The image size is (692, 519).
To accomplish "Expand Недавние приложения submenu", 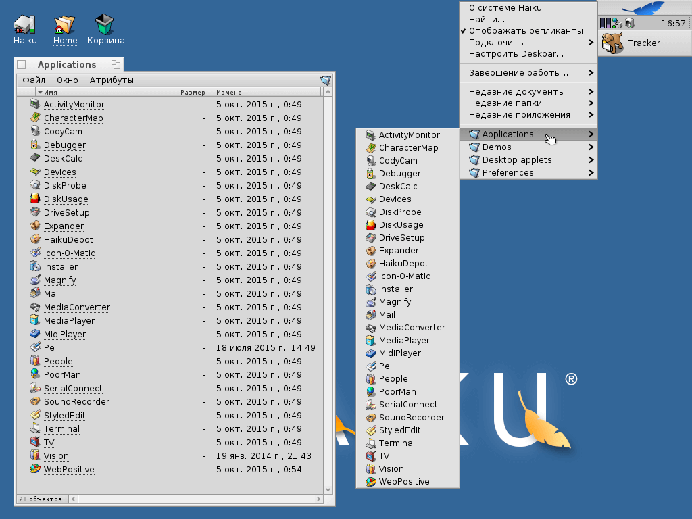I will [x=528, y=115].
